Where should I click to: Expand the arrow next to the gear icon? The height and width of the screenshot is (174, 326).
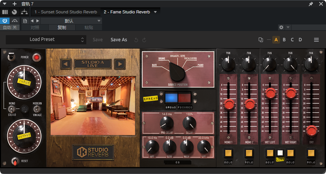tap(288, 28)
